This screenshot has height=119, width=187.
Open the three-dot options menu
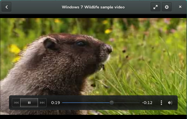[161, 103]
